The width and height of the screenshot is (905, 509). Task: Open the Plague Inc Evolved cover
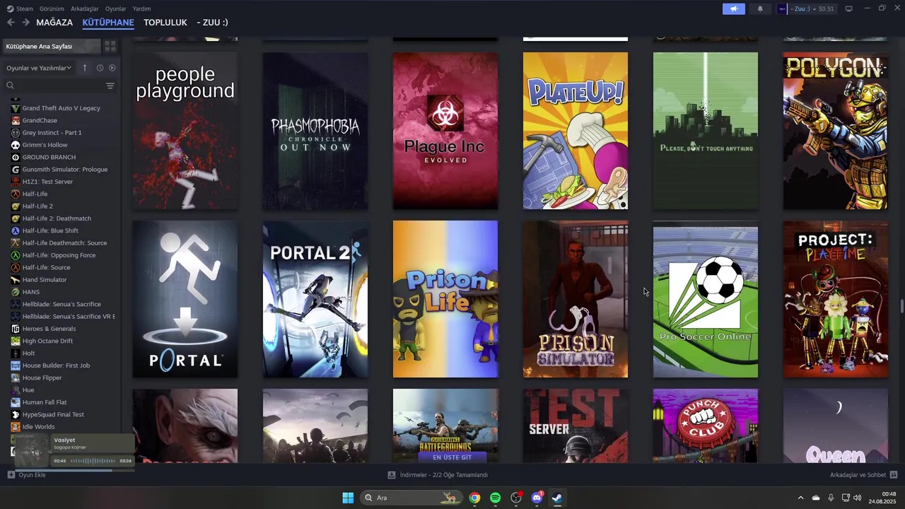pos(445,131)
